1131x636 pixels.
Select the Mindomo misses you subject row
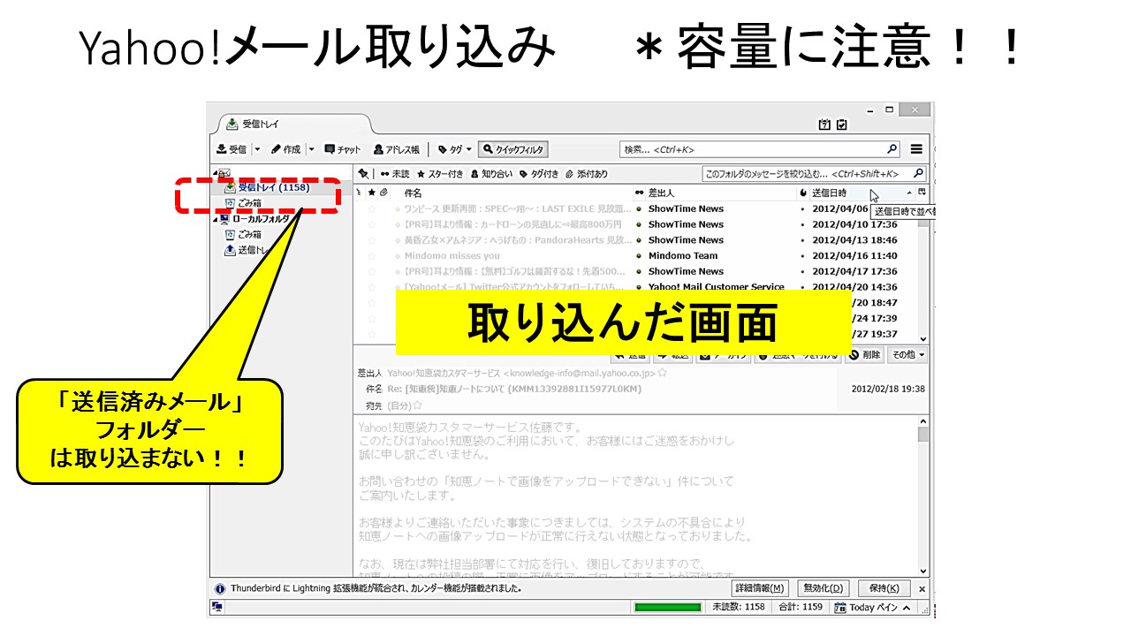coord(452,256)
